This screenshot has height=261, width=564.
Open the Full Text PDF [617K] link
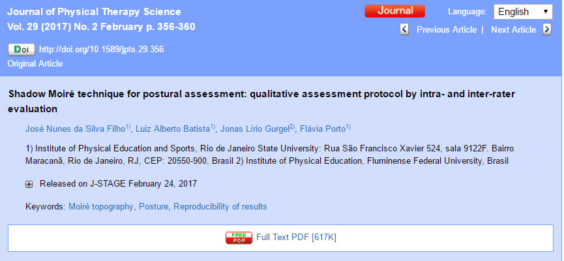click(296, 237)
